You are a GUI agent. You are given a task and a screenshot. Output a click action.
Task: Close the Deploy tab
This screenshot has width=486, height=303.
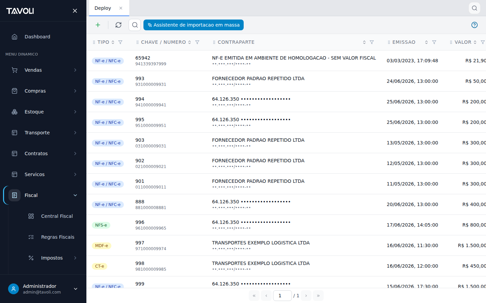(x=121, y=8)
